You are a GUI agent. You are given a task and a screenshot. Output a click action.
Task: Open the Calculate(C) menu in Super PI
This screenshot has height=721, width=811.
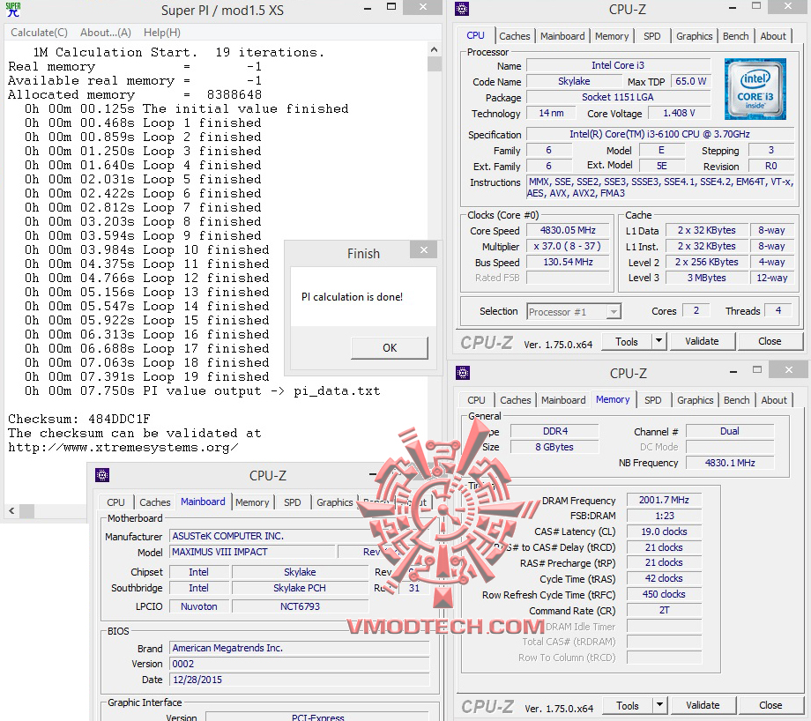tap(40, 33)
